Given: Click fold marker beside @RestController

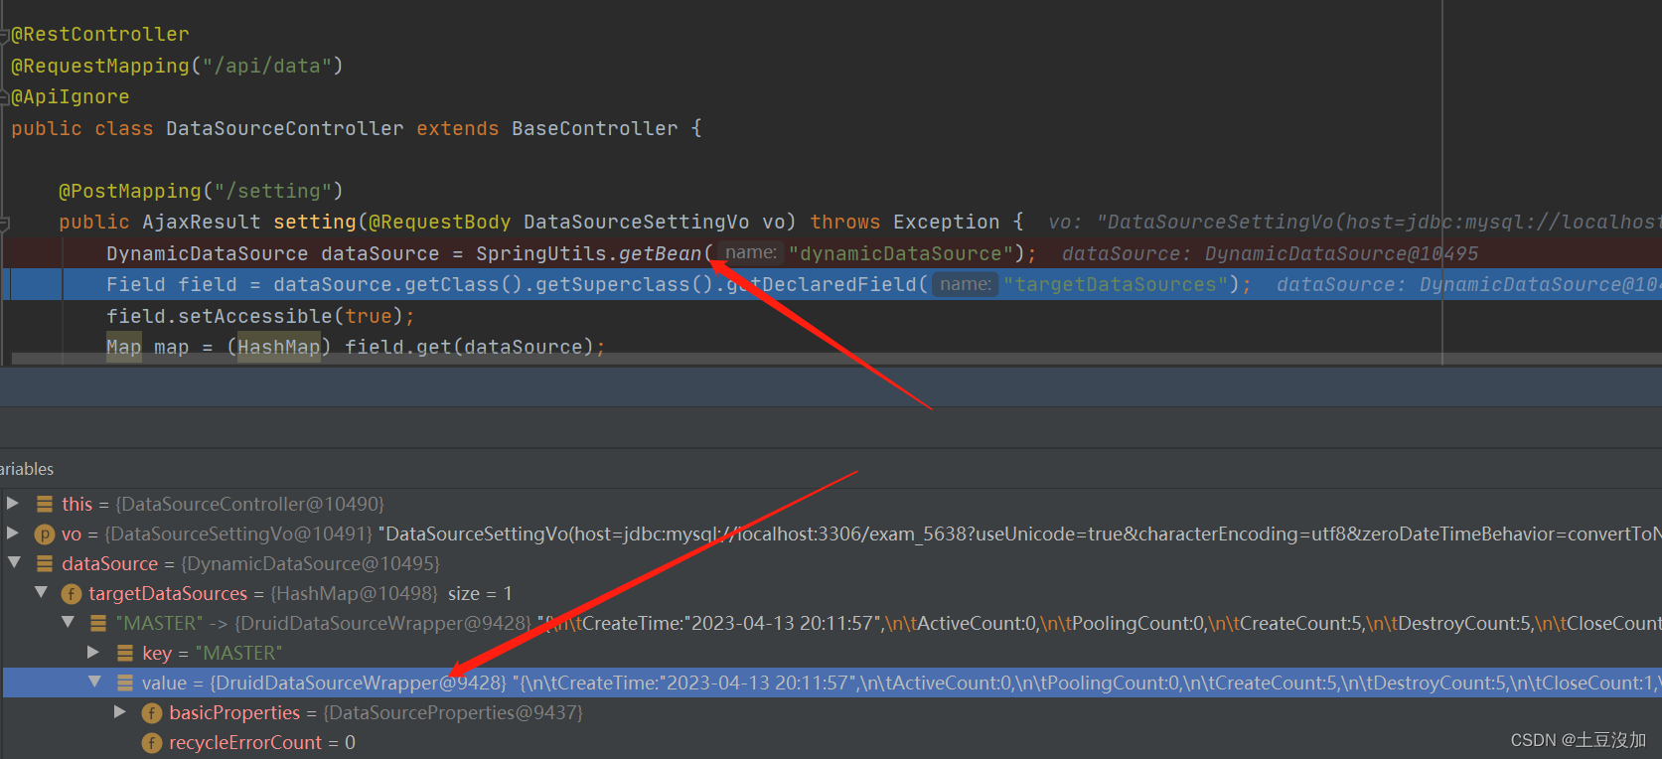Looking at the screenshot, I should 5,35.
